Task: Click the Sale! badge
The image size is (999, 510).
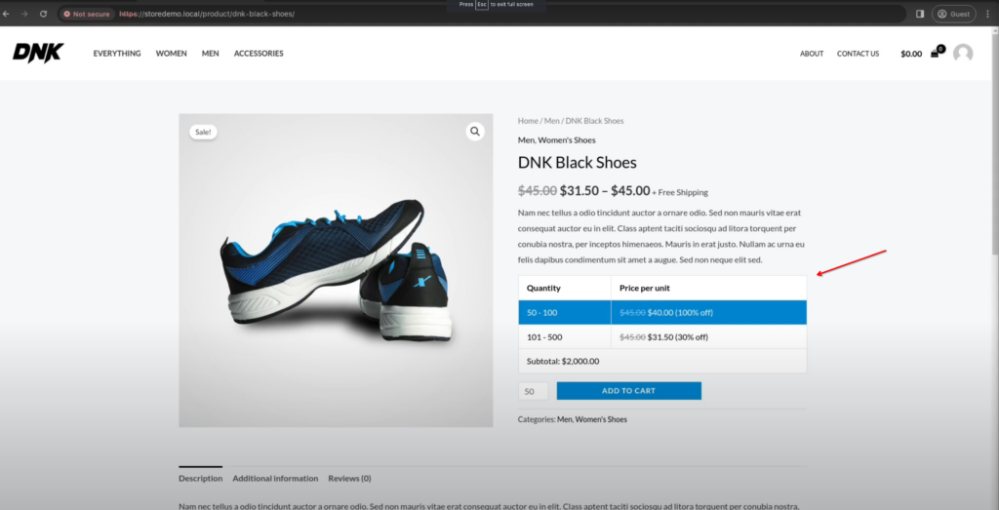Action: [203, 133]
